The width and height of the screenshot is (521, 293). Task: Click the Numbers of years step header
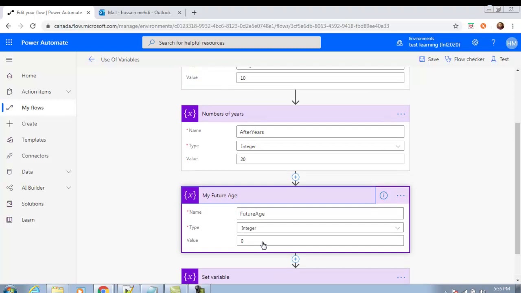point(296,114)
